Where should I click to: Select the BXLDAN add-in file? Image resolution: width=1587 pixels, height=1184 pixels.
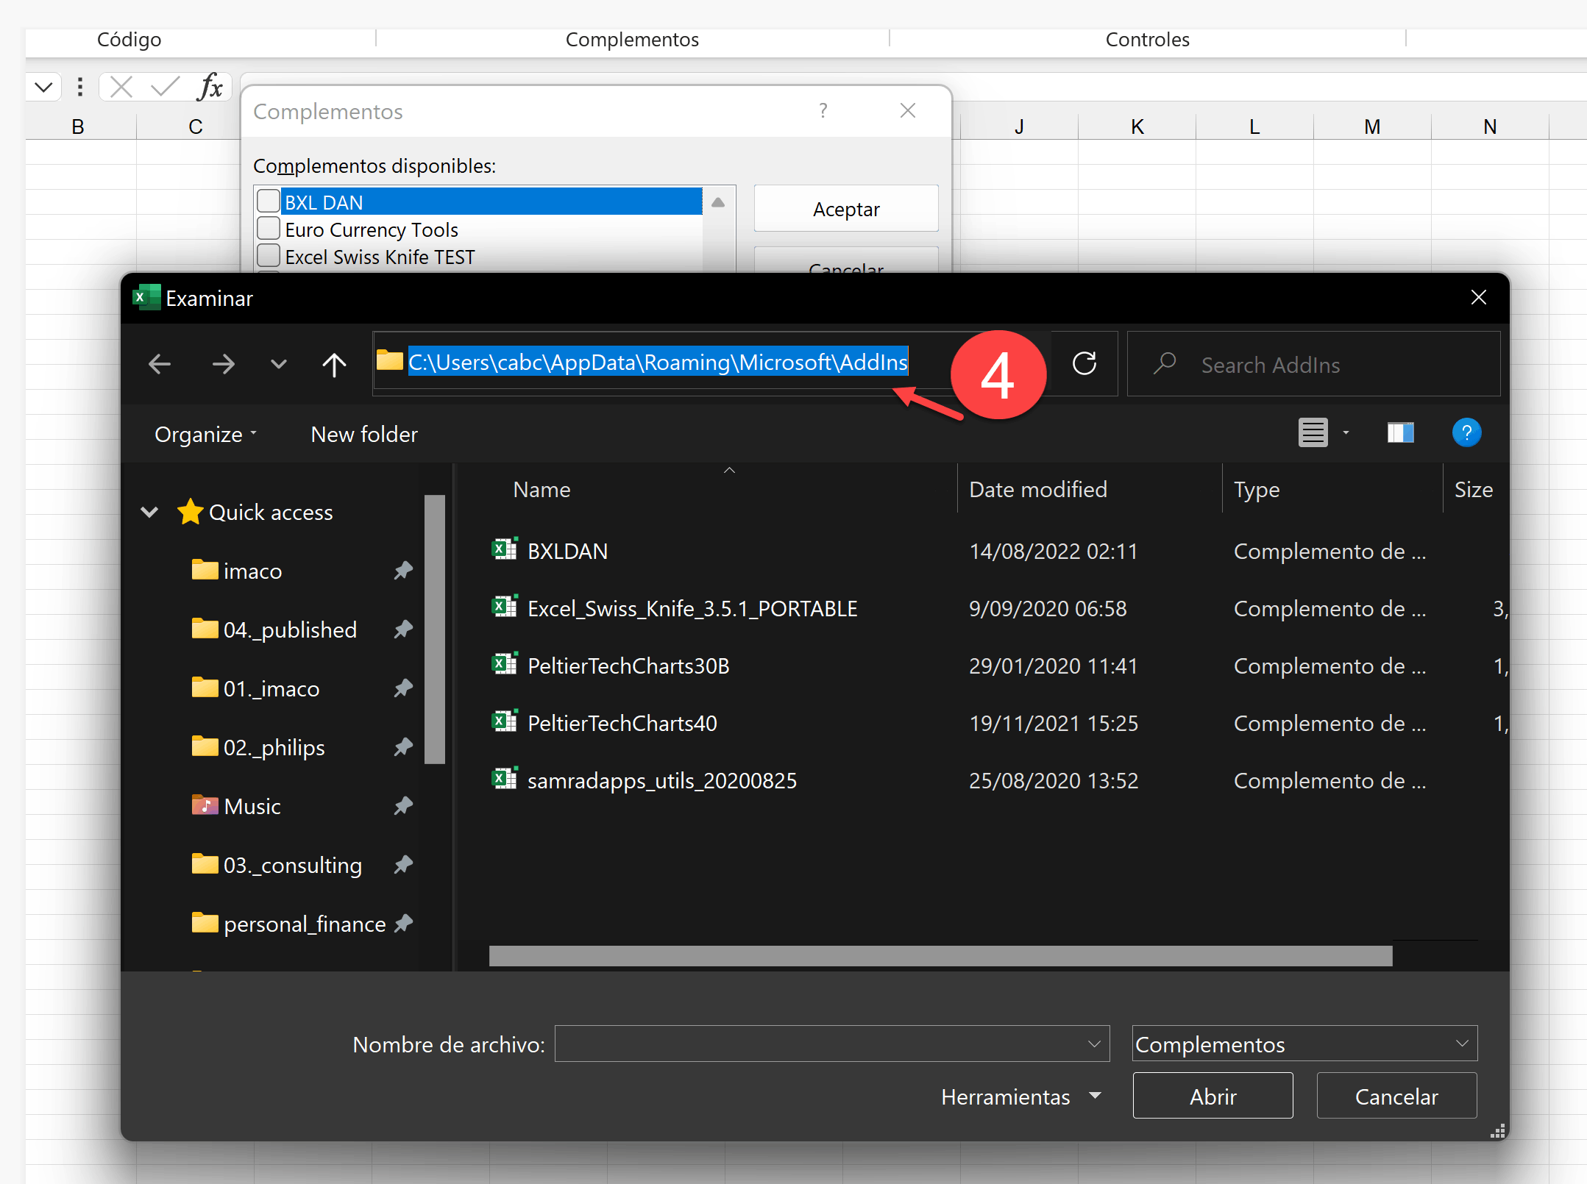click(567, 552)
